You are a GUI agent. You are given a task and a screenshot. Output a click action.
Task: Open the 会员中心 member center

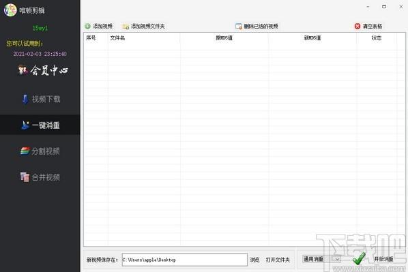[x=43, y=70]
